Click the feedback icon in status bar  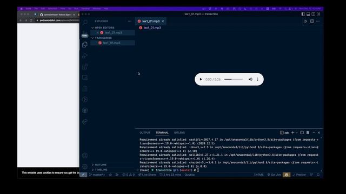pos(311,175)
